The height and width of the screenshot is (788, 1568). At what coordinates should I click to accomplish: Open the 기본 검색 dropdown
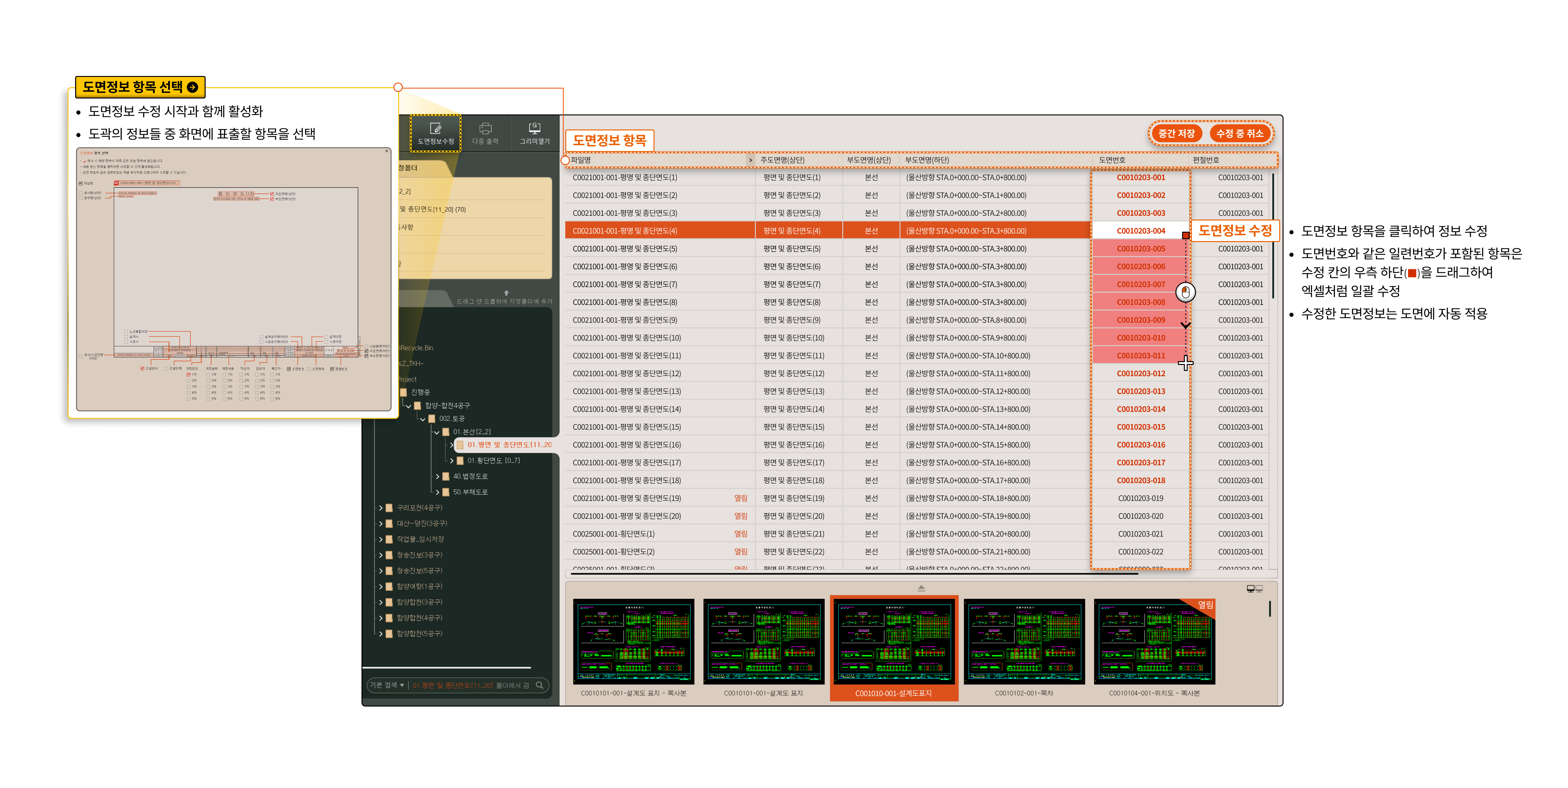pos(387,685)
